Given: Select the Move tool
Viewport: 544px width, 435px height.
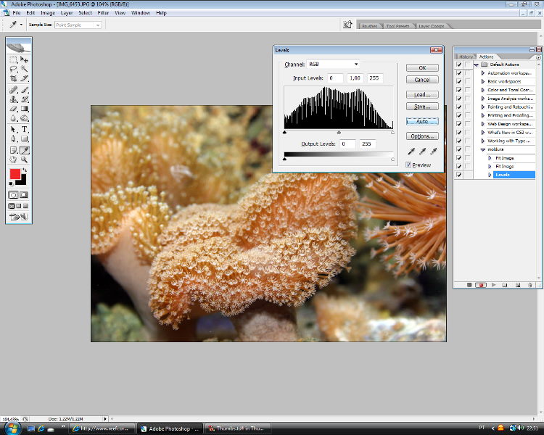Looking at the screenshot, I should click(24, 59).
